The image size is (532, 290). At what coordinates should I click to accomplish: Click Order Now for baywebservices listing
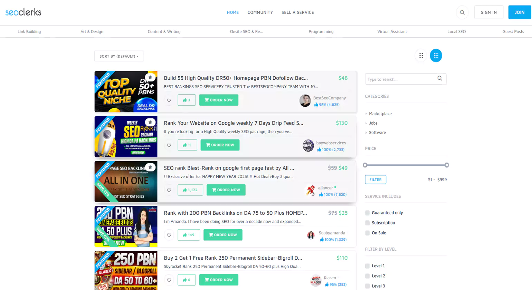click(x=220, y=145)
